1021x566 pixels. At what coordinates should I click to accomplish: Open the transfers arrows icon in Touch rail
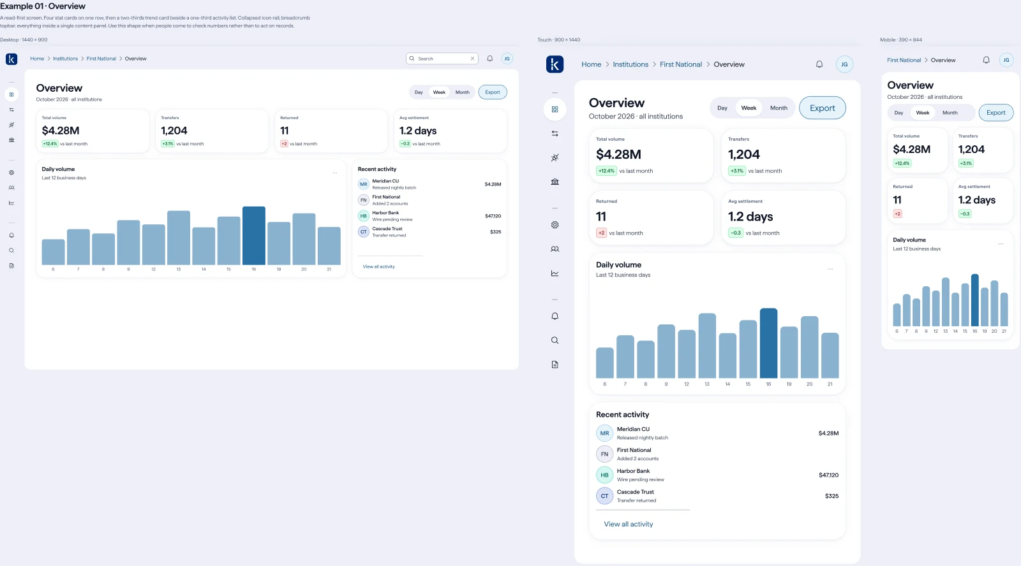[555, 134]
